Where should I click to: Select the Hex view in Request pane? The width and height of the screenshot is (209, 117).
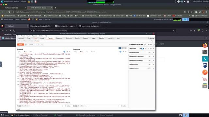point(31,52)
